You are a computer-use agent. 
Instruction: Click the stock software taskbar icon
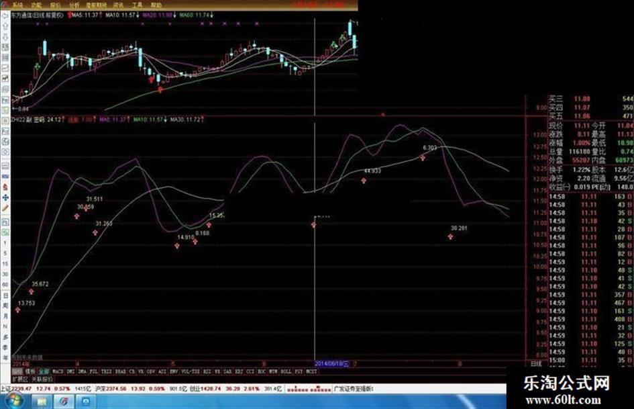(64, 402)
